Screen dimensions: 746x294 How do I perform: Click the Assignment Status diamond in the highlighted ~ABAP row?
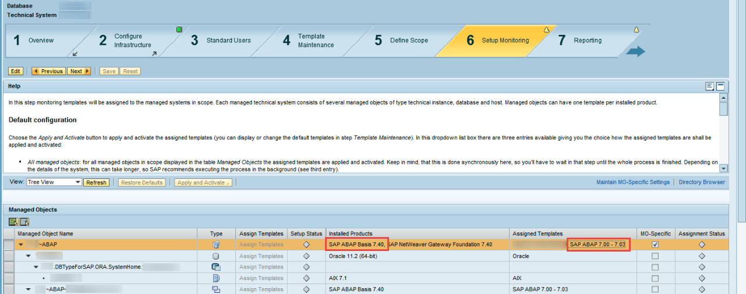[702, 245]
